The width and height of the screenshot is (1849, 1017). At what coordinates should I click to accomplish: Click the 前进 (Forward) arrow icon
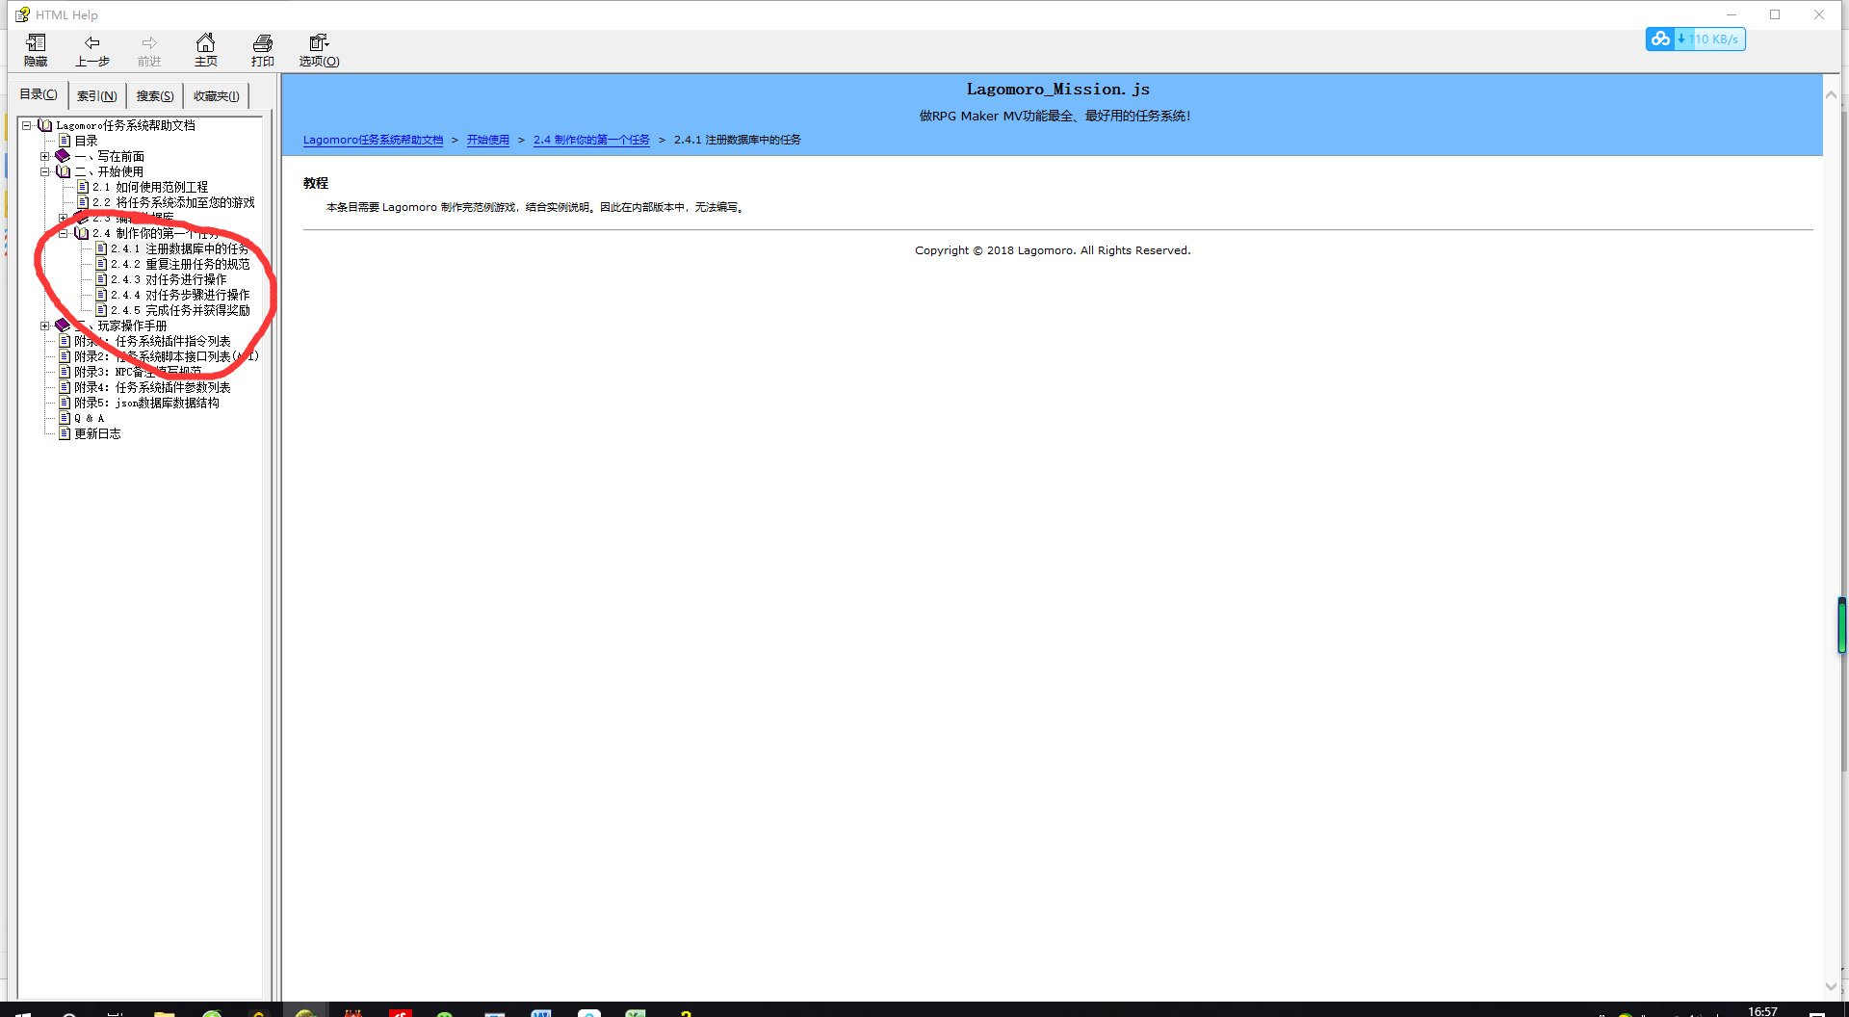(149, 42)
